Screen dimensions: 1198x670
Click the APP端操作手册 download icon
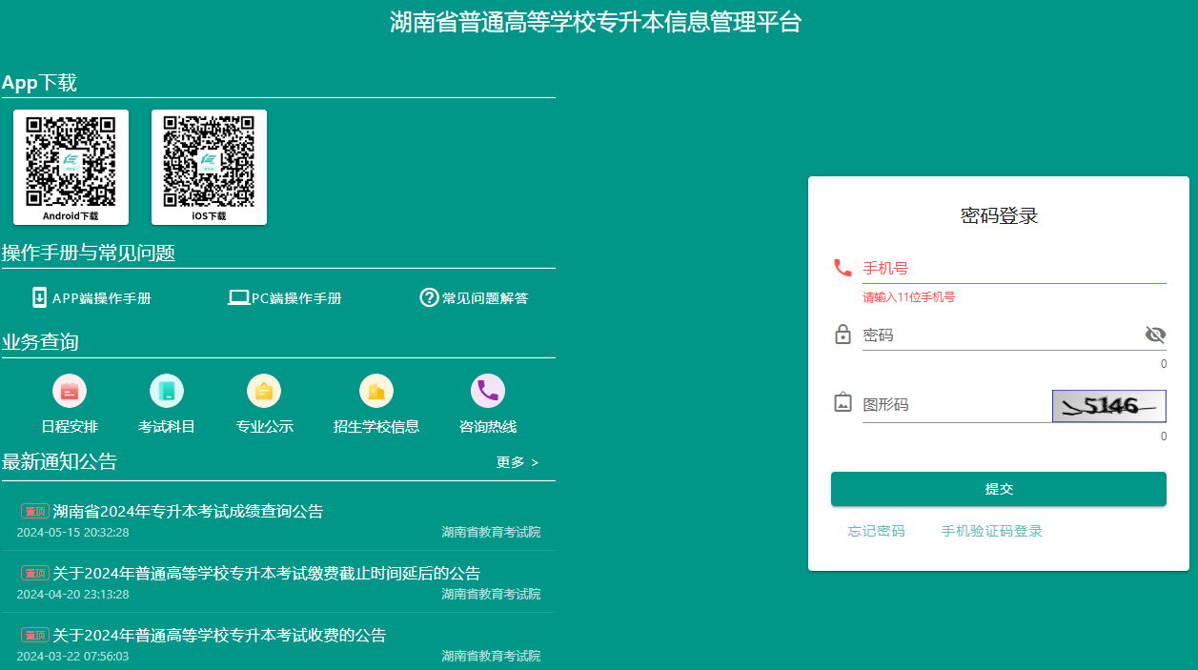coord(39,297)
